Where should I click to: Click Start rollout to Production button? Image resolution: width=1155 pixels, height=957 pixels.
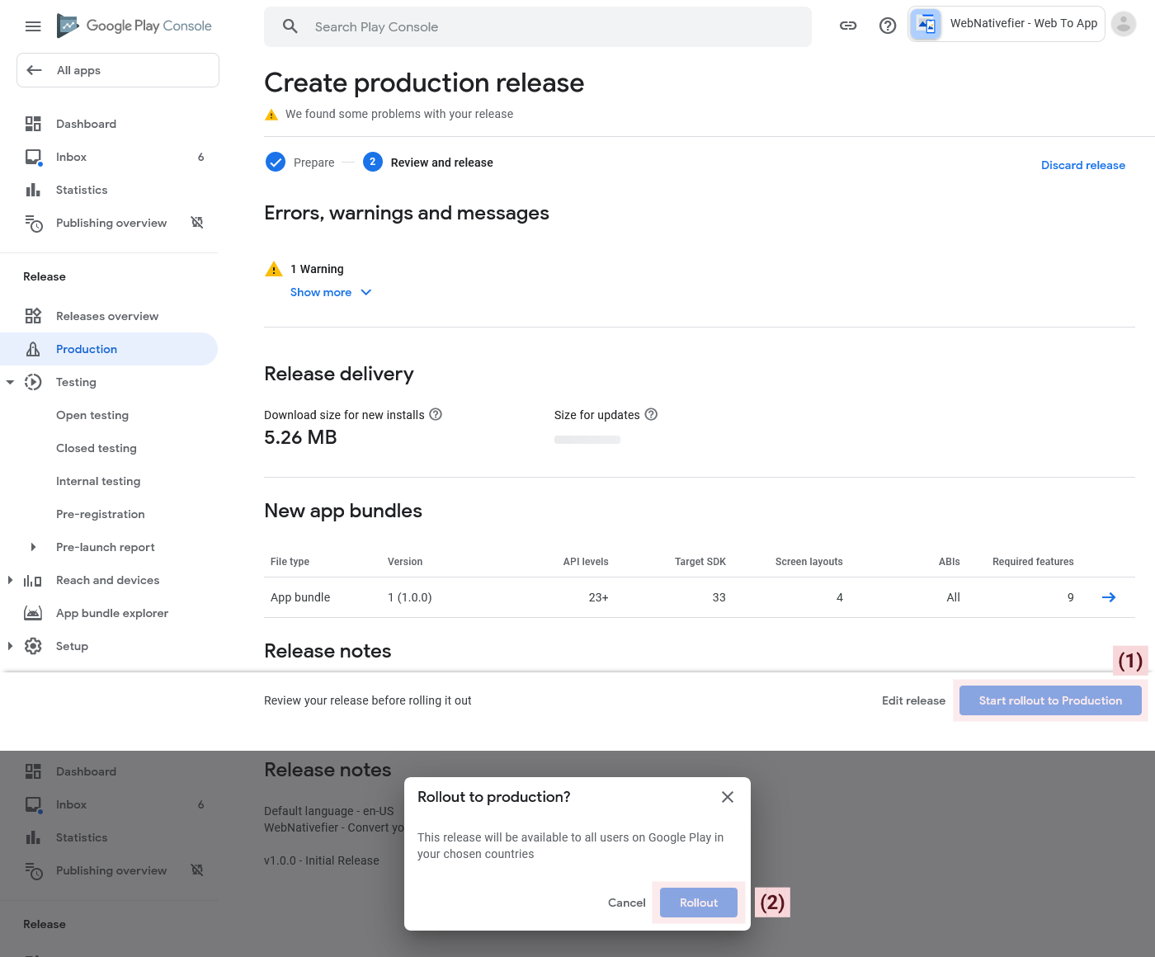[1050, 700]
